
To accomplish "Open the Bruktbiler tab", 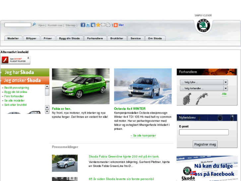I will tap(117, 38).
